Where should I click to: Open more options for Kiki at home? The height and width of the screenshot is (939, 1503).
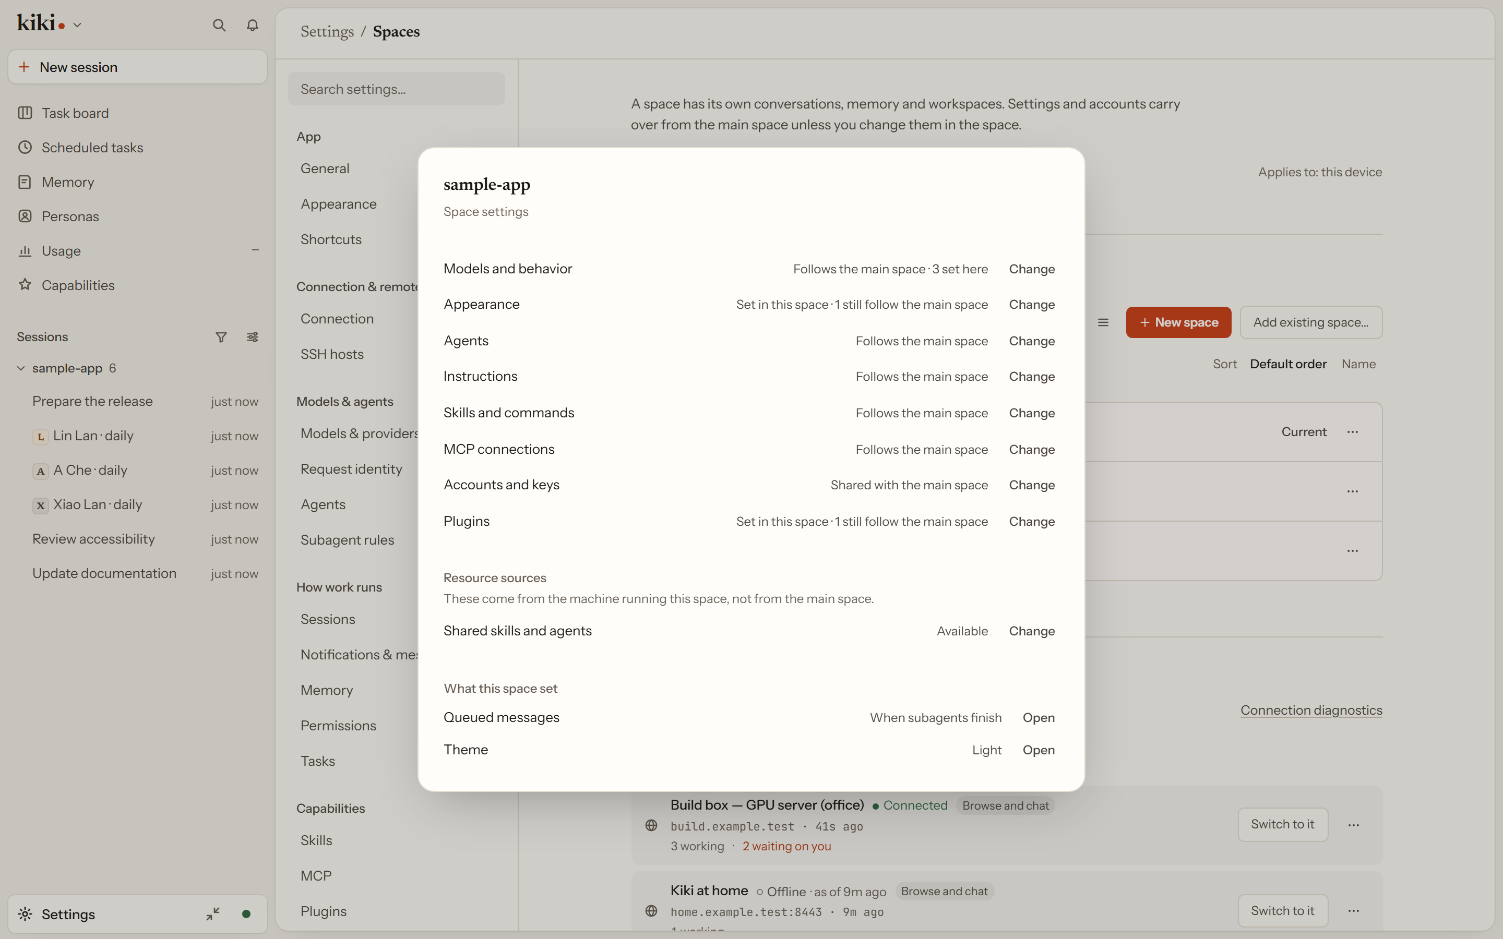(1354, 911)
